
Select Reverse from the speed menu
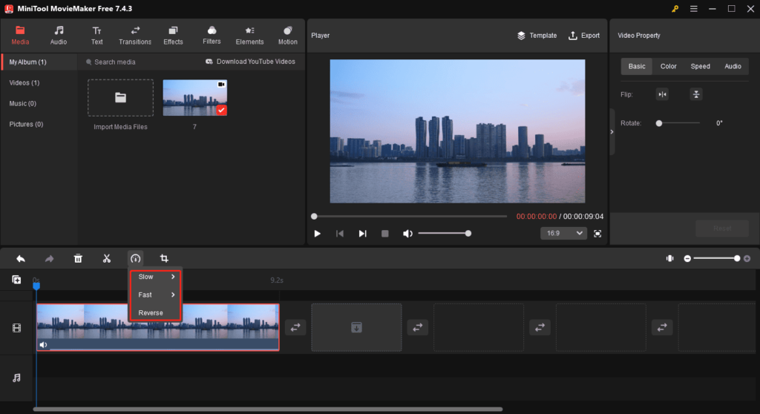(x=151, y=313)
